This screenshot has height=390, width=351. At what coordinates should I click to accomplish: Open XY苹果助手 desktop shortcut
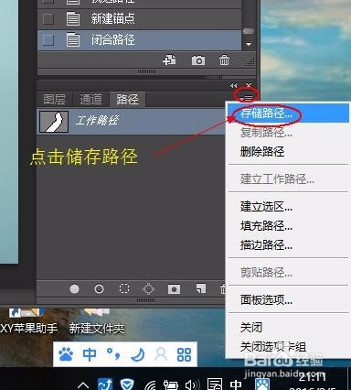click(28, 322)
